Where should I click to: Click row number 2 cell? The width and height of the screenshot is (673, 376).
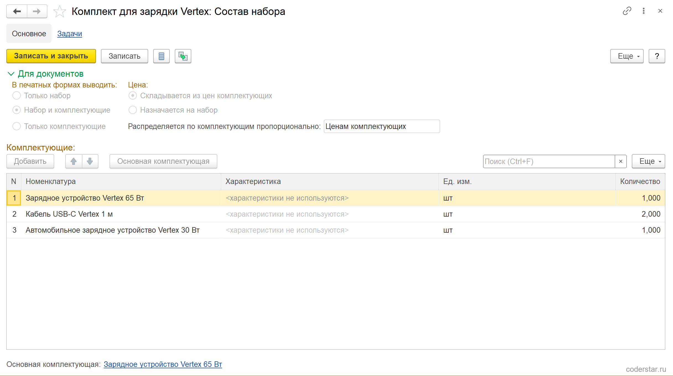pos(14,214)
